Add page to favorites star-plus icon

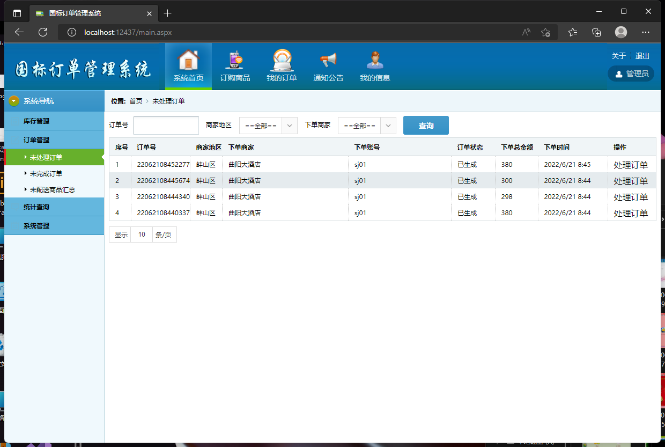point(545,32)
